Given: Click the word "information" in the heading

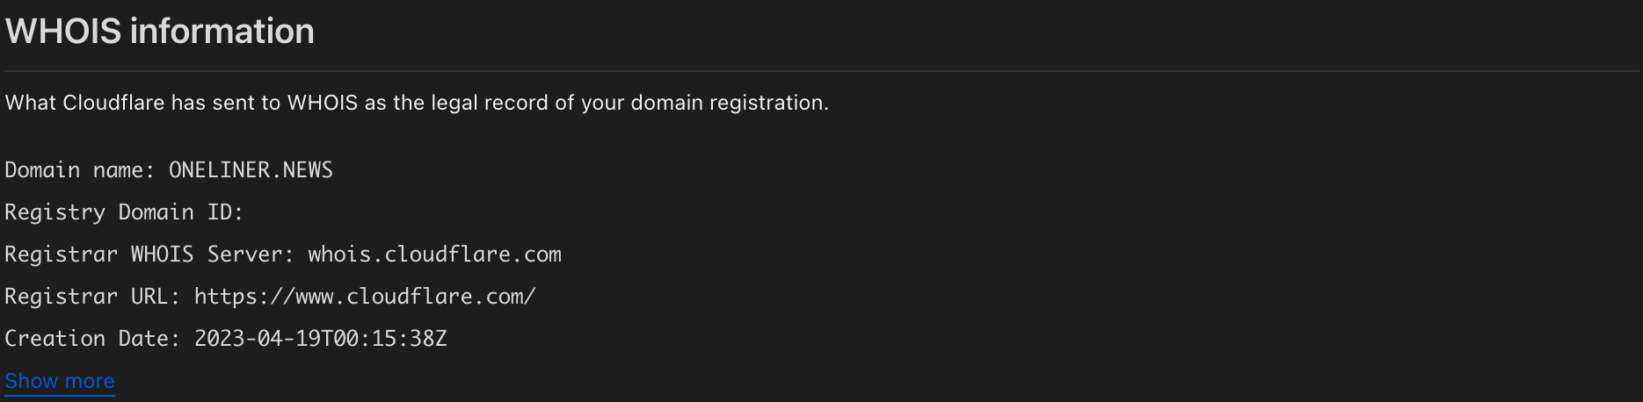Looking at the screenshot, I should (222, 32).
